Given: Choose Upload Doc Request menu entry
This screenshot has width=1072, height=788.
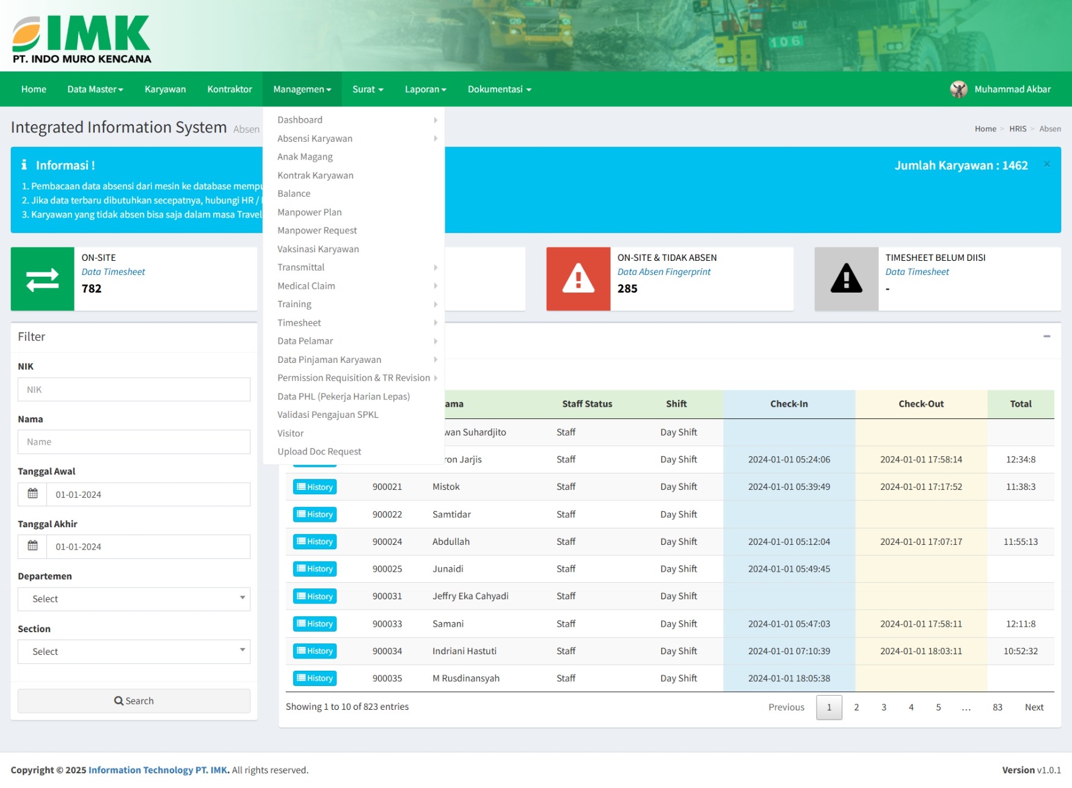Looking at the screenshot, I should coord(319,451).
